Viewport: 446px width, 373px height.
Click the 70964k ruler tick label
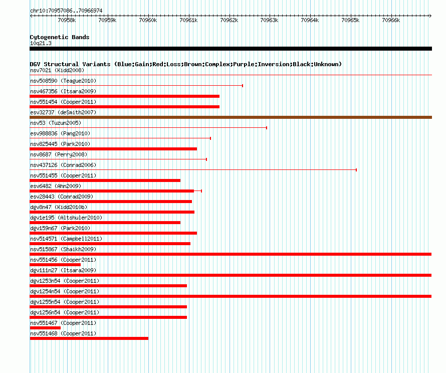point(310,20)
